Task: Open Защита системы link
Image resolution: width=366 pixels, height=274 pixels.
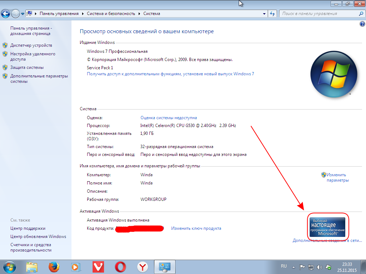Action: coord(27,67)
